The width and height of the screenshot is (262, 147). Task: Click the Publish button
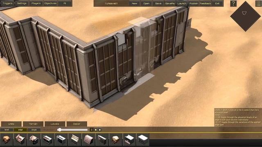[194, 3]
